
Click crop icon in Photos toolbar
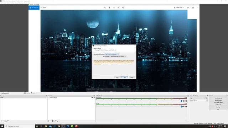click(x=123, y=7)
